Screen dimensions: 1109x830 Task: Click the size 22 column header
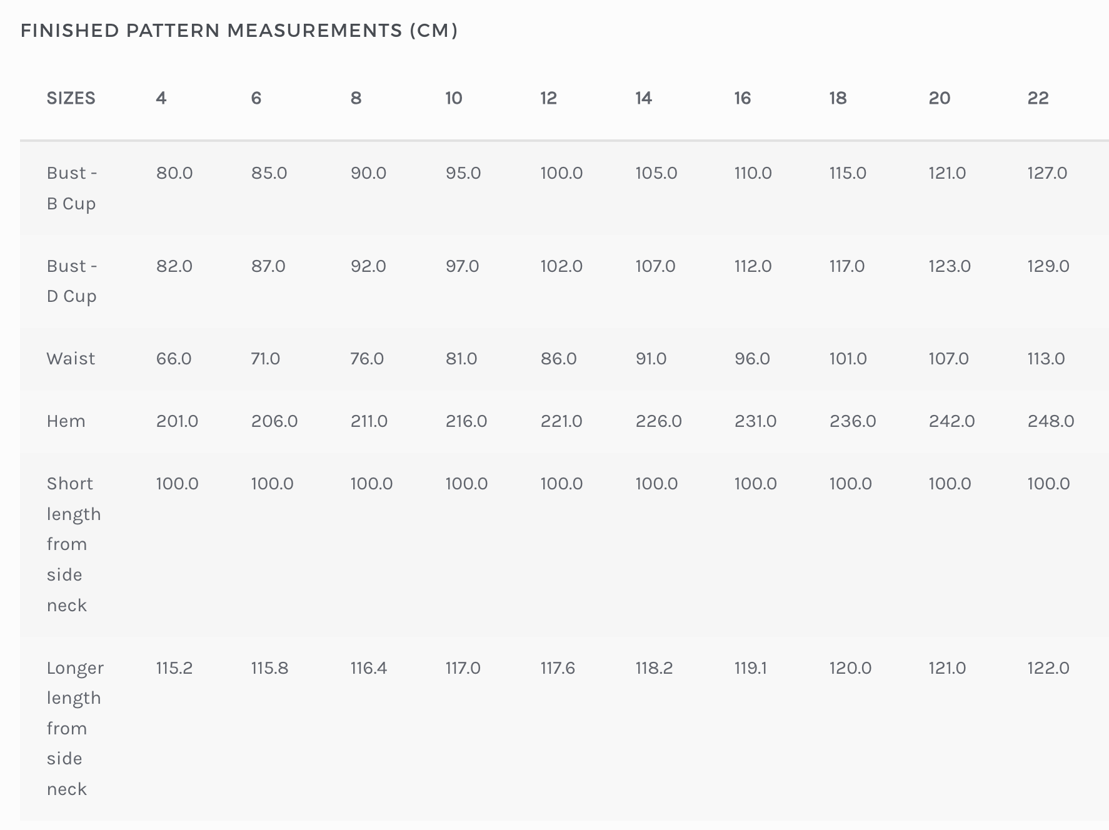point(1038,98)
